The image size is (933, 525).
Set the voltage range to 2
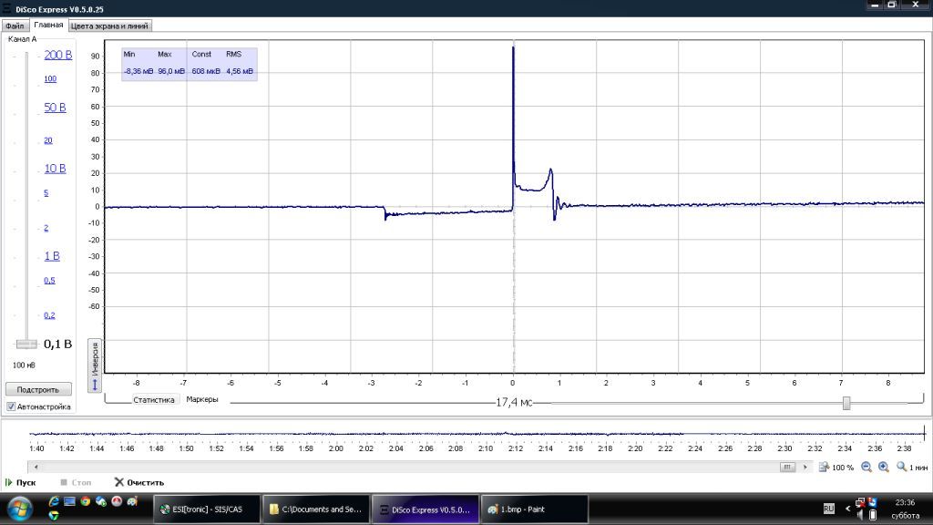46,228
